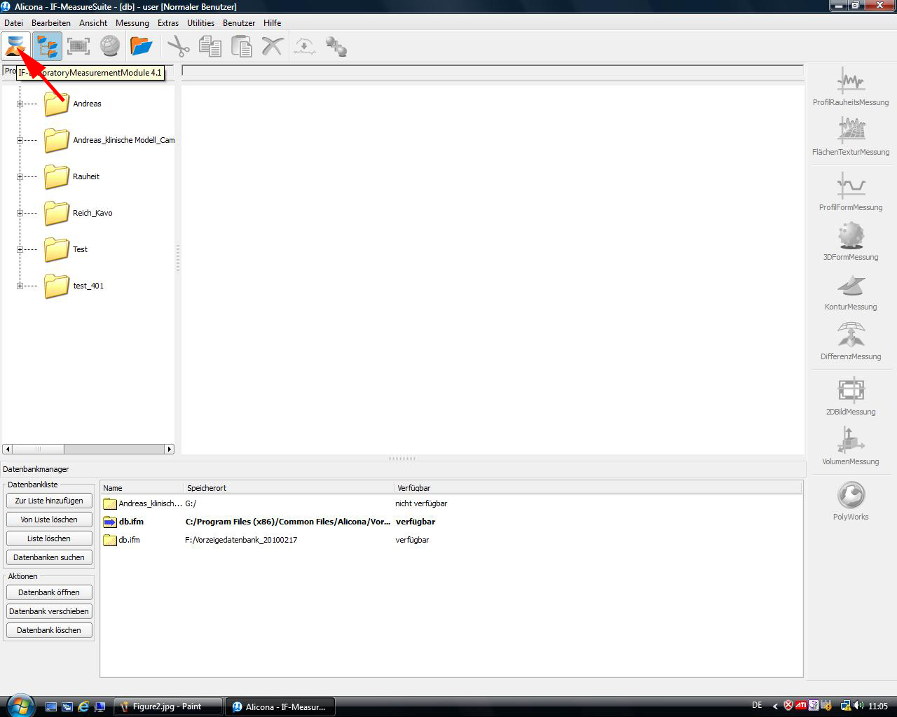The height and width of the screenshot is (717, 897).
Task: Click the Datenbanken suchen button
Action: coord(49,557)
